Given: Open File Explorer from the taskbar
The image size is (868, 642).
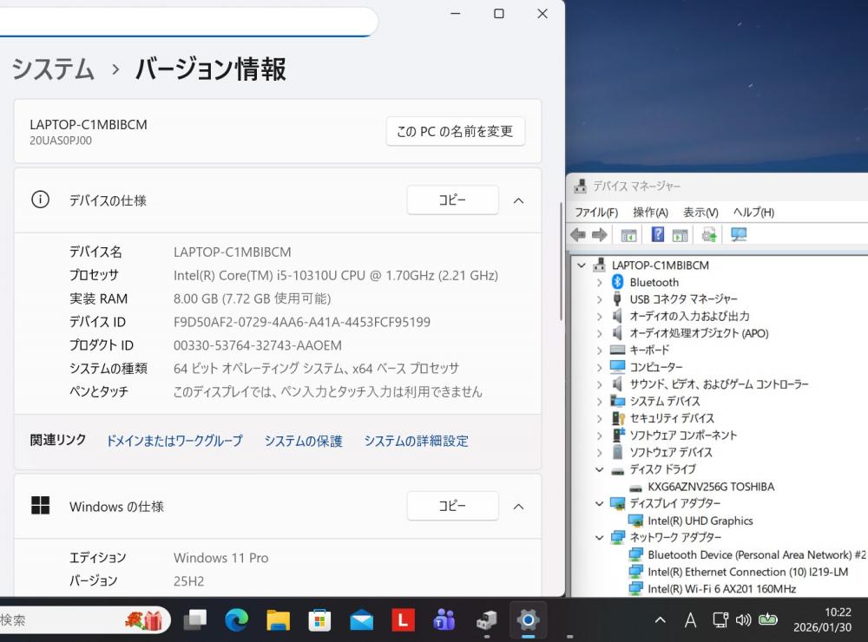Looking at the screenshot, I should click(278, 619).
